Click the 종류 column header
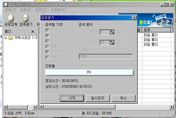This screenshot has width=176, height=118. click(156, 30)
